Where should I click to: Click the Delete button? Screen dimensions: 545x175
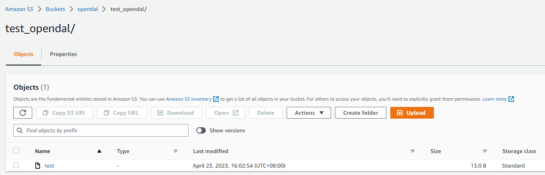pyautogui.click(x=266, y=113)
